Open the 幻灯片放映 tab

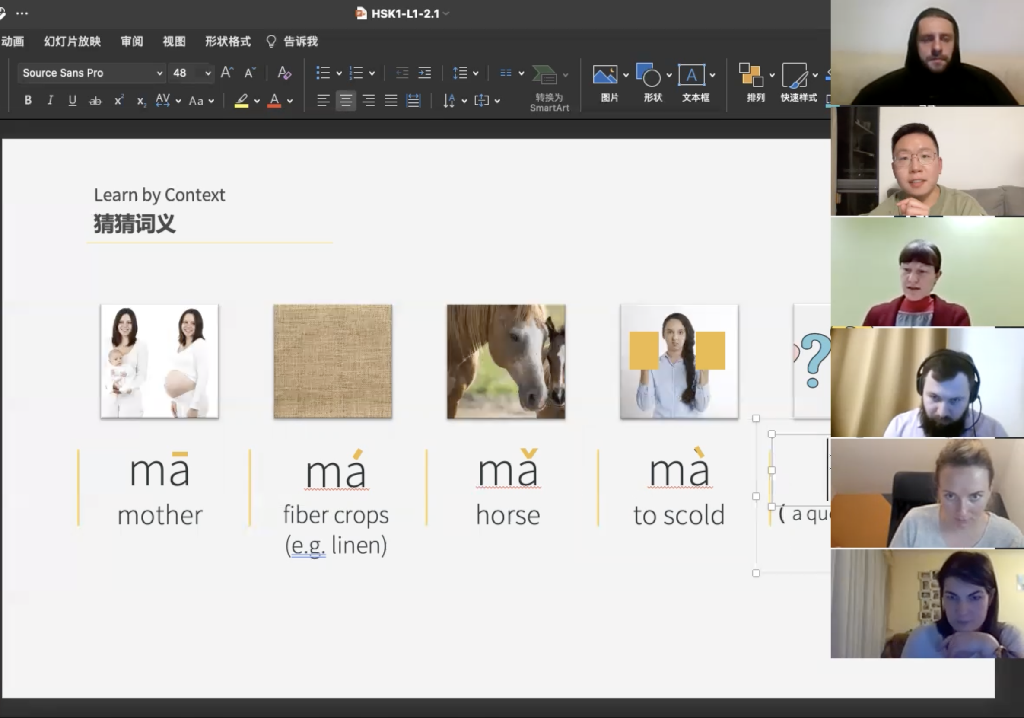coord(72,41)
